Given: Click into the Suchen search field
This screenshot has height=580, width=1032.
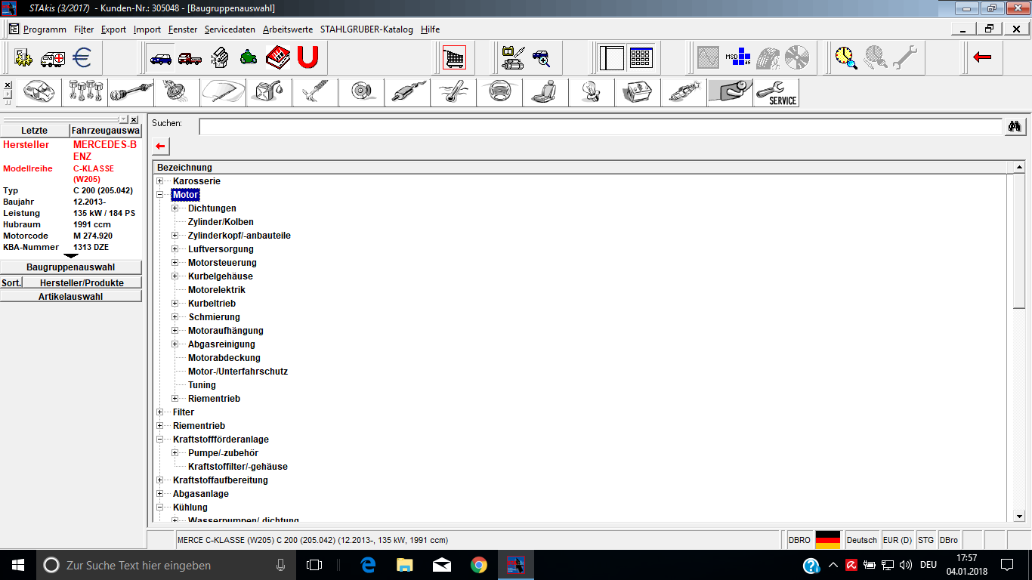Looking at the screenshot, I should [x=601, y=126].
